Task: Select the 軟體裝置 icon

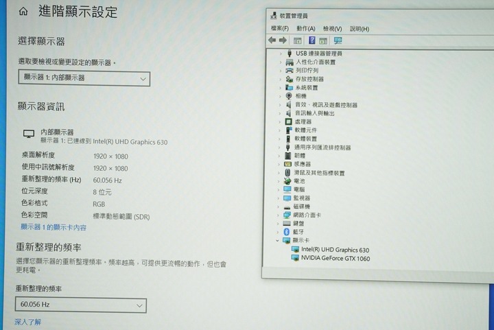Action: tap(288, 139)
